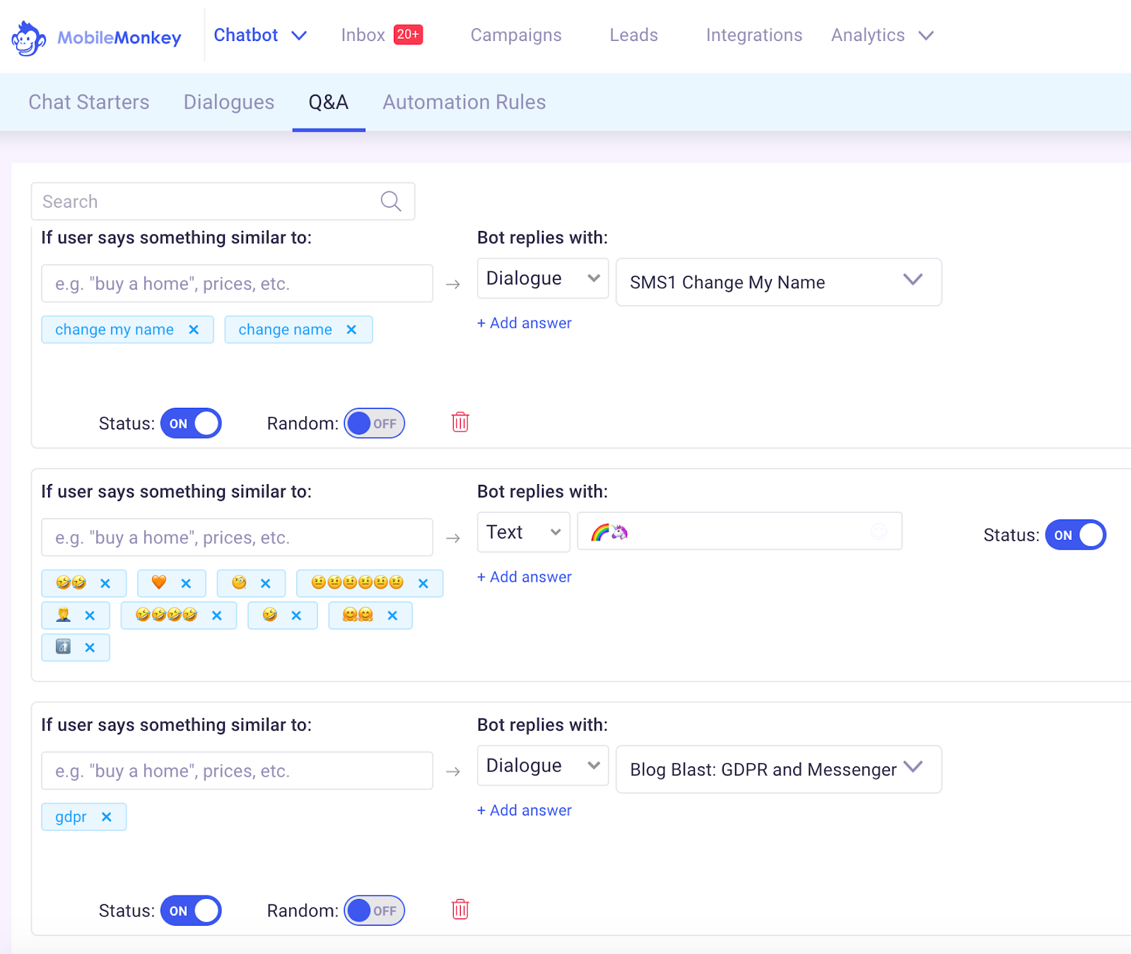Enable Random for the gdpr rule
This screenshot has height=954, width=1131.
pos(375,911)
